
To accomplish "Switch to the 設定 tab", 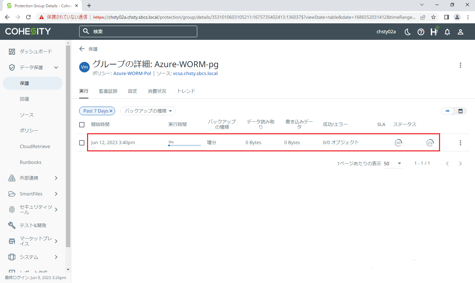I will (133, 91).
